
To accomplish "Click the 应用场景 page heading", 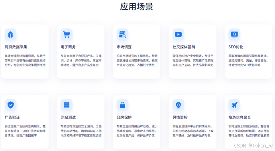I will 136,7.
